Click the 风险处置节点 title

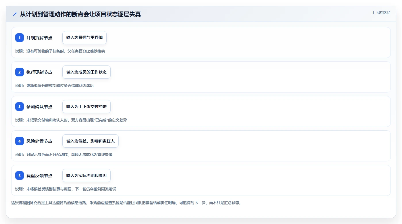(x=39, y=141)
